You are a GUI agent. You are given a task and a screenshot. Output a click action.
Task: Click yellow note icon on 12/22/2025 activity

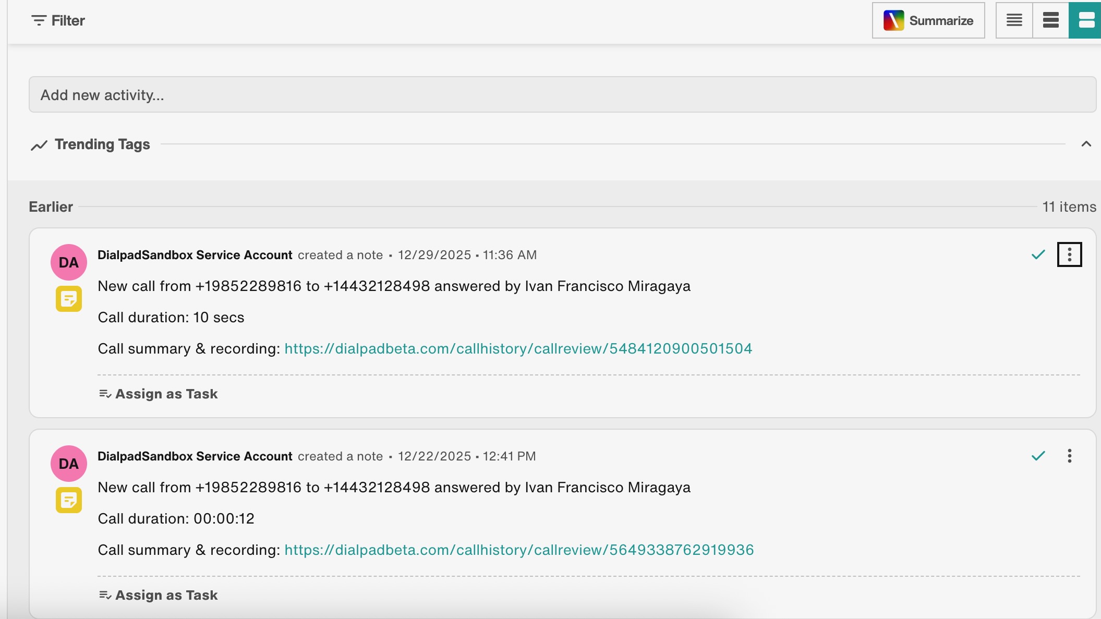69,500
